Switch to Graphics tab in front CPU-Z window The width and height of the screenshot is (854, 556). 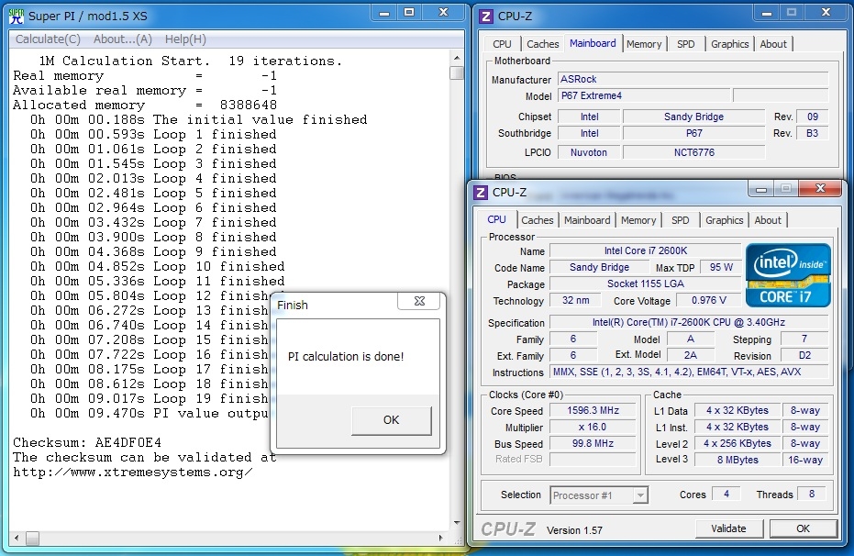coord(725,220)
